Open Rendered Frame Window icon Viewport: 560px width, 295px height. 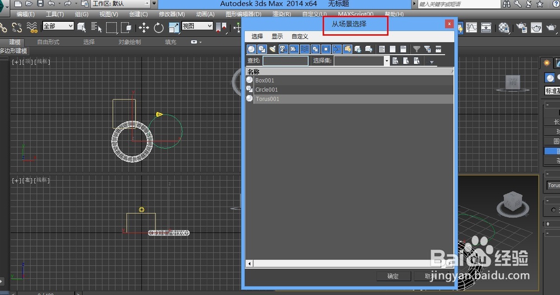click(x=536, y=27)
